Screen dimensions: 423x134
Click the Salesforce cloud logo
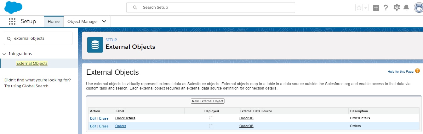[x=13, y=8]
